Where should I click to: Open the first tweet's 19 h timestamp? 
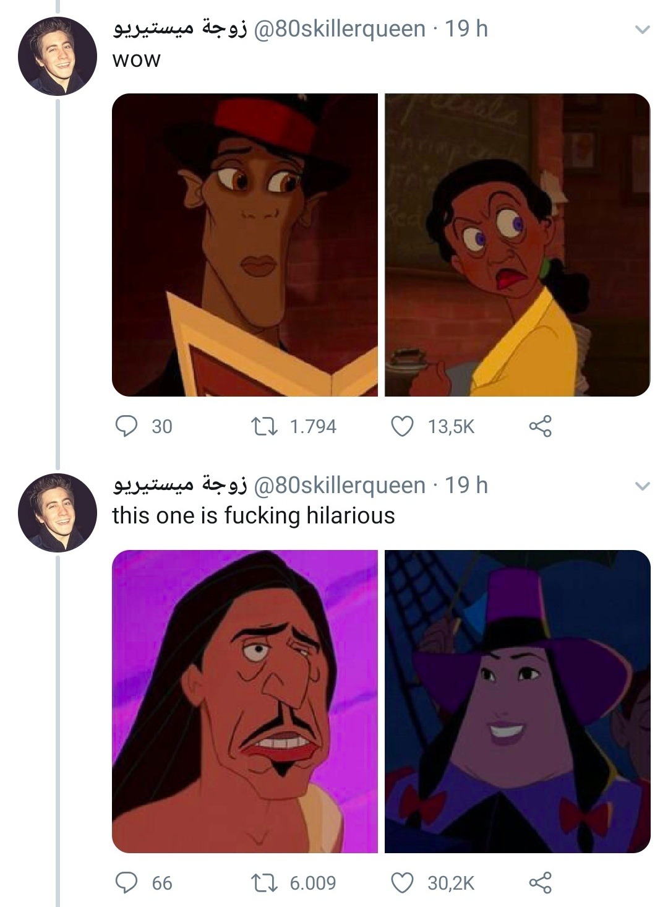(x=467, y=28)
